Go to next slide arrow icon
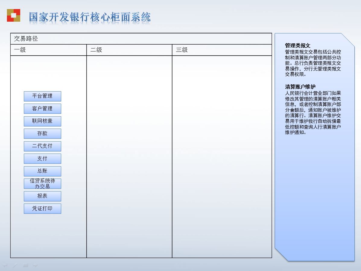 pyautogui.click(x=35, y=265)
